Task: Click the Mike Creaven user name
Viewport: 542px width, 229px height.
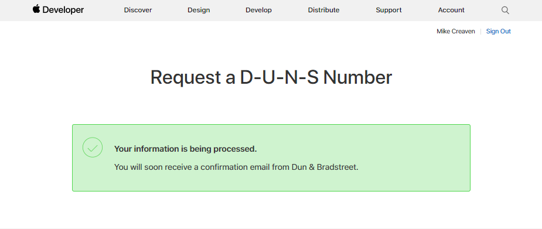Action: pos(456,32)
